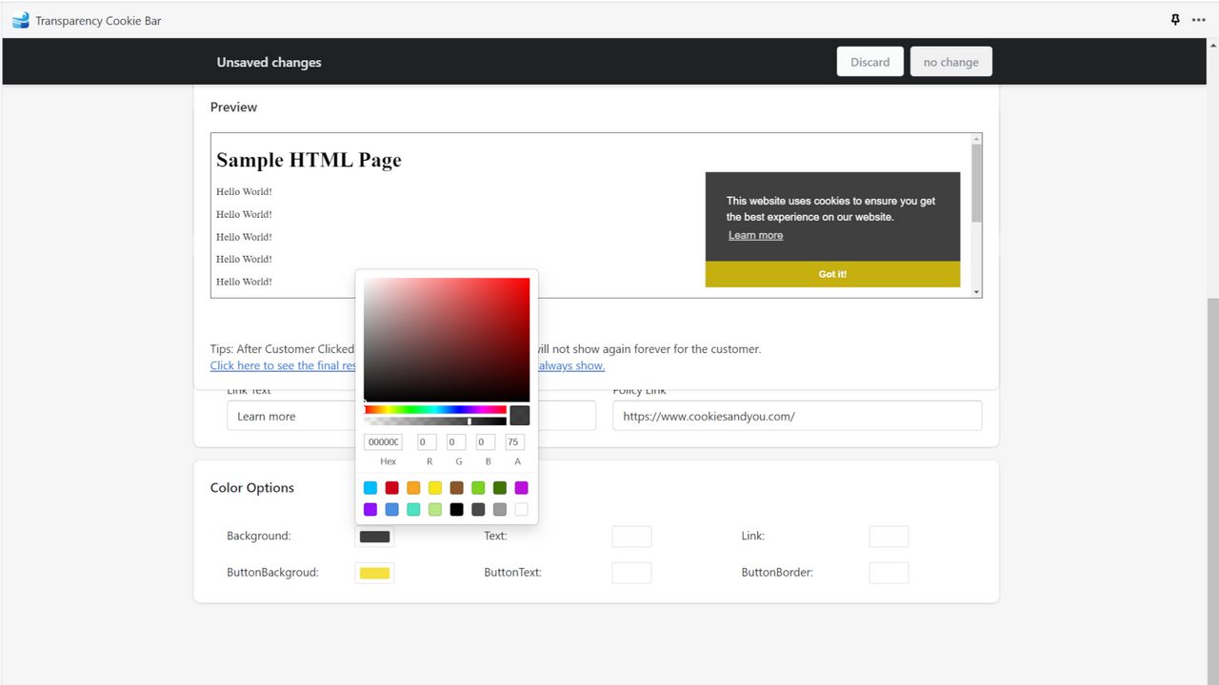The height and width of the screenshot is (685, 1219).
Task: Select the sky blue preset swatch
Action: point(370,488)
